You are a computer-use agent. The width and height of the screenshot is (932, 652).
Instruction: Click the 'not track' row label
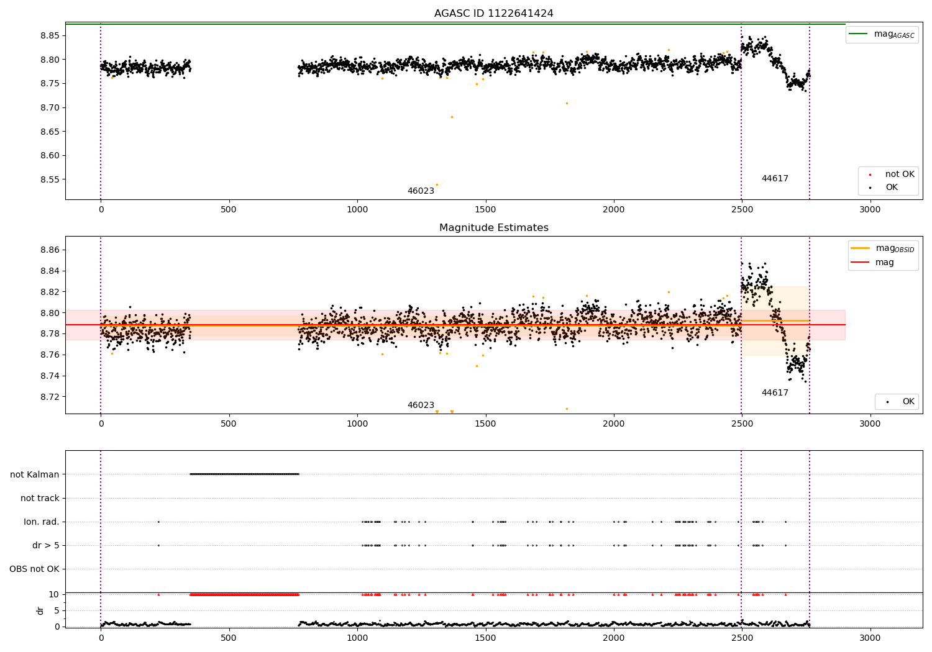40,498
